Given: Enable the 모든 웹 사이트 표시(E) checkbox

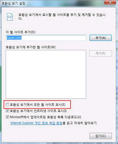Looking at the screenshot, I should pos(7,105).
